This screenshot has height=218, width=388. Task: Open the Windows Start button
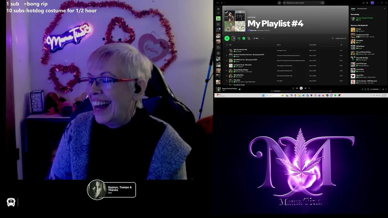pyautogui.click(x=263, y=95)
